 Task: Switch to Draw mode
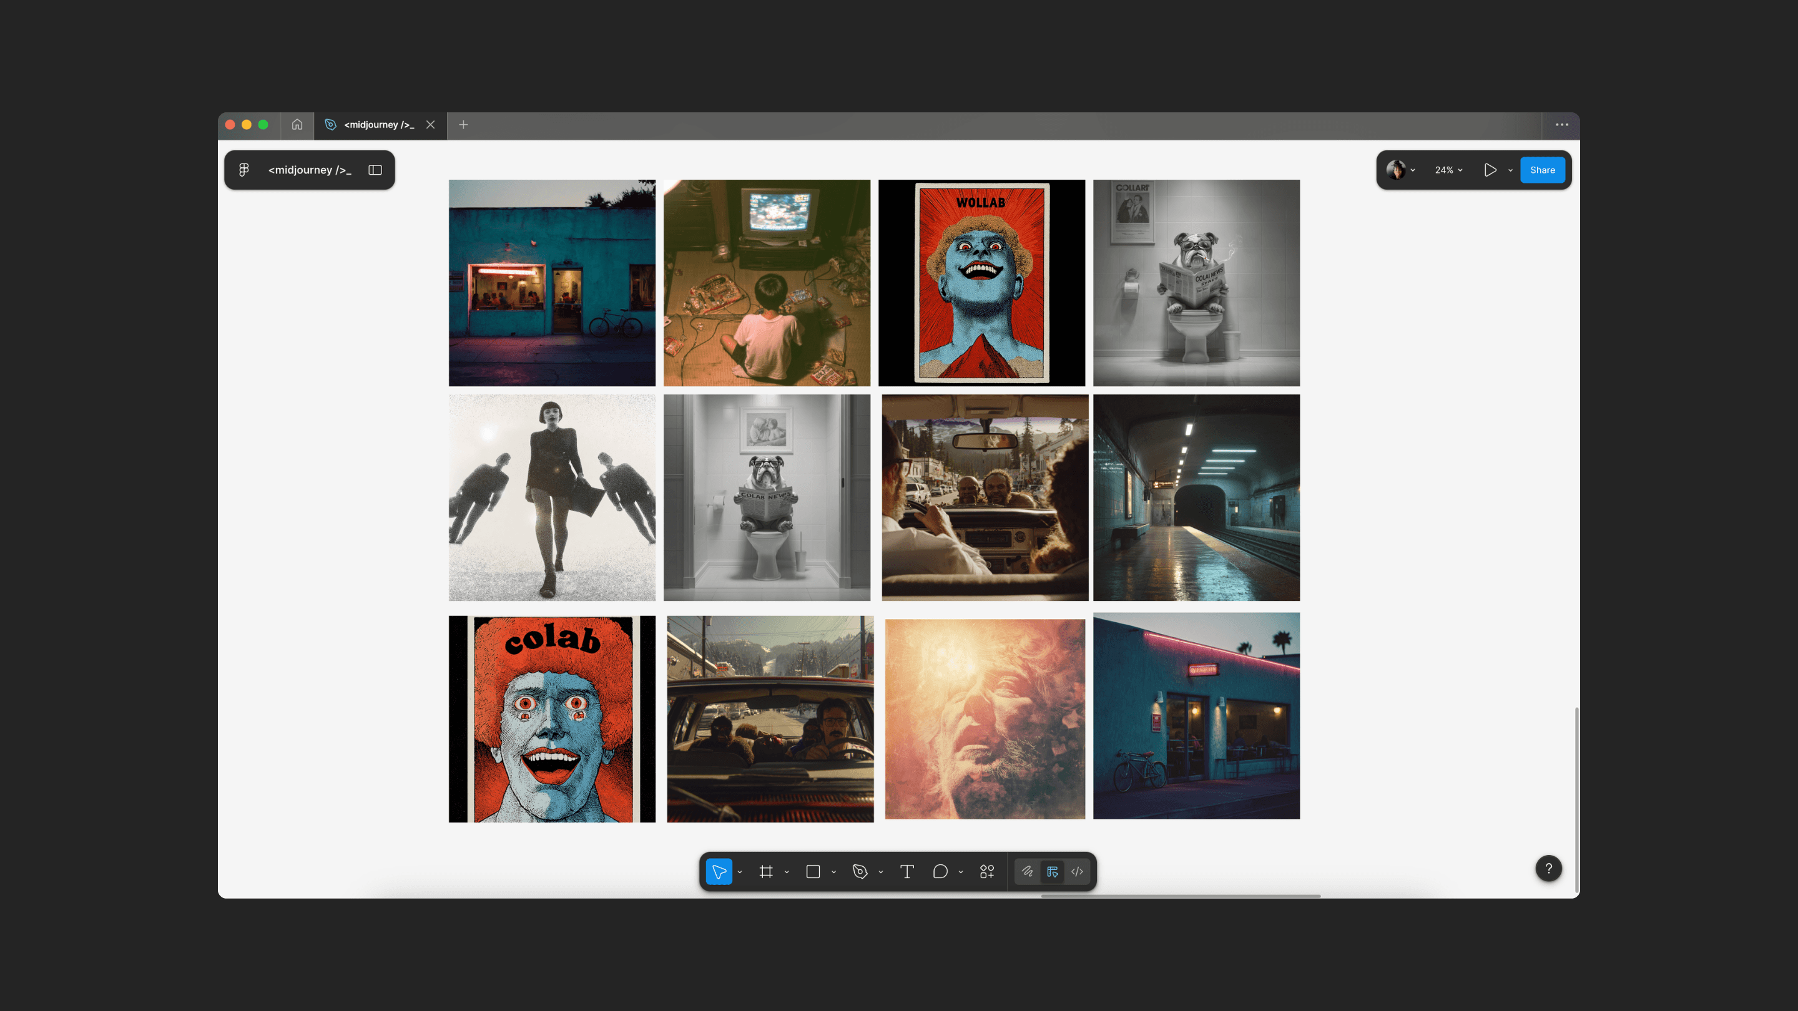[1028, 871]
